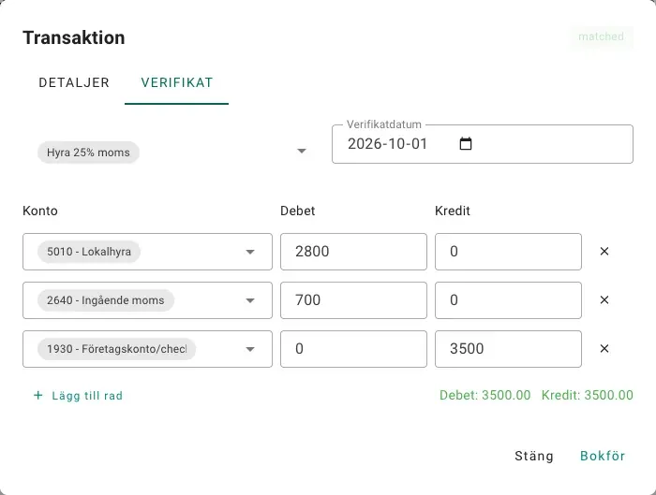This screenshot has width=656, height=495.
Task: Click the Kredit column header
Action: 453,211
